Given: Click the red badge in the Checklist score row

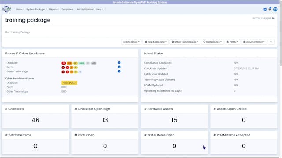Looking at the screenshot, I should click(63, 63).
